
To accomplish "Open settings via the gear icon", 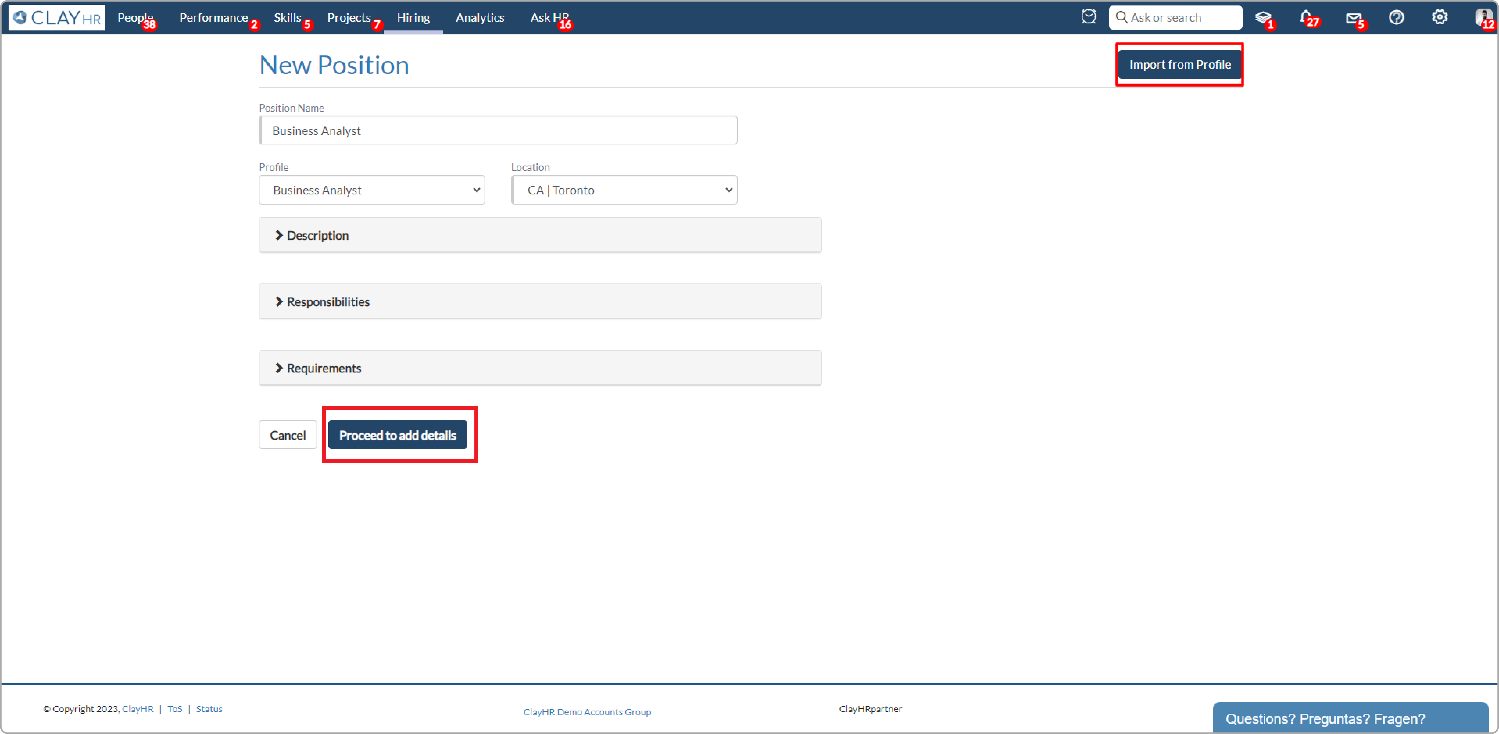I will click(1440, 17).
